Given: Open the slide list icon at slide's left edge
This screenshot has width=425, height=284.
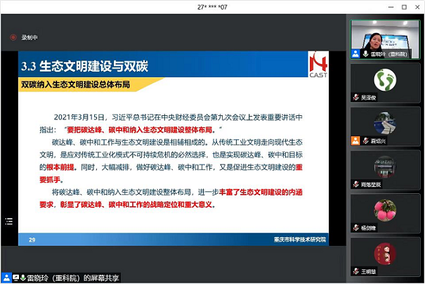Looking at the screenshot, I should (x=8, y=221).
